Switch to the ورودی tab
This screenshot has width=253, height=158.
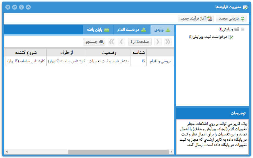[162, 30]
